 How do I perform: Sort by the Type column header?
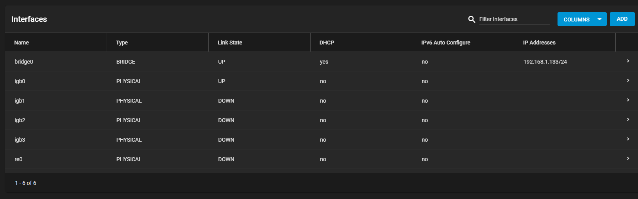[122, 43]
